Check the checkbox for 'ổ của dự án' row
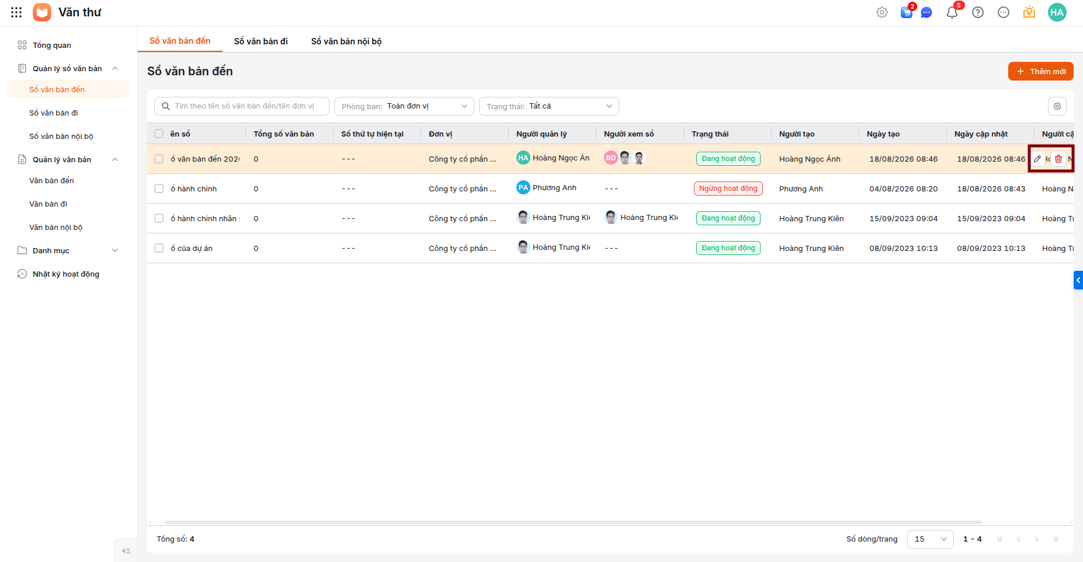Viewport: 1083px width, 562px height. [159, 248]
